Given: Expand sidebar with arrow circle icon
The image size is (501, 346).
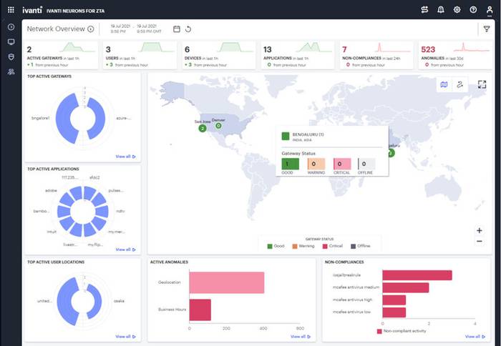Looking at the screenshot, I should click(x=11, y=27).
